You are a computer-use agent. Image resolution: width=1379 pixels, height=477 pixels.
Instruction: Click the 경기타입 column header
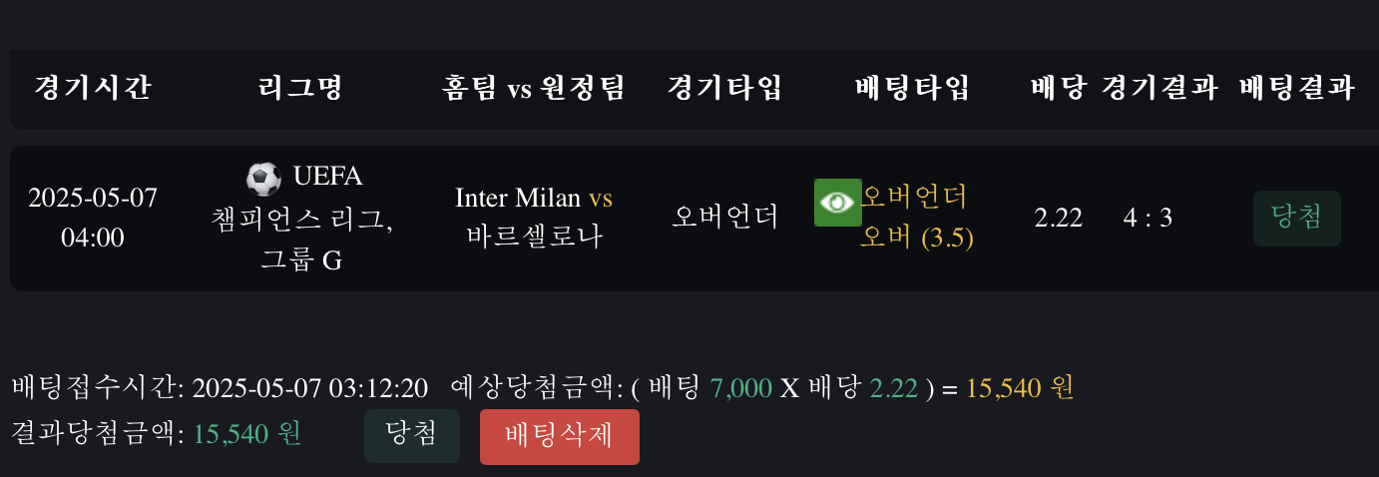[725, 88]
